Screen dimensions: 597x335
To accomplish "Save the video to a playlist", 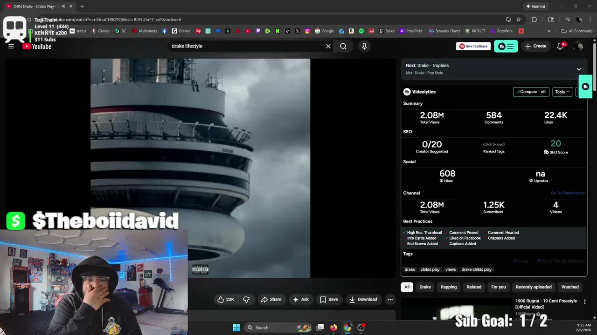I will pyautogui.click(x=329, y=300).
